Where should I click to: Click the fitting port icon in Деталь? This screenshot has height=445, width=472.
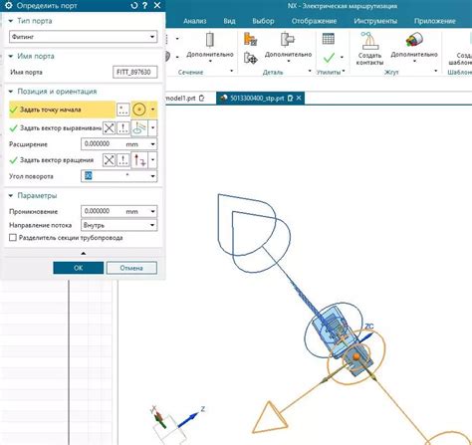pyautogui.click(x=288, y=39)
